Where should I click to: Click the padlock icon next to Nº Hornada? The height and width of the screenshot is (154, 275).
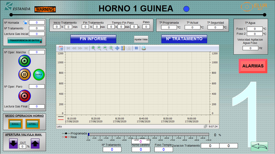click(x=25, y=23)
